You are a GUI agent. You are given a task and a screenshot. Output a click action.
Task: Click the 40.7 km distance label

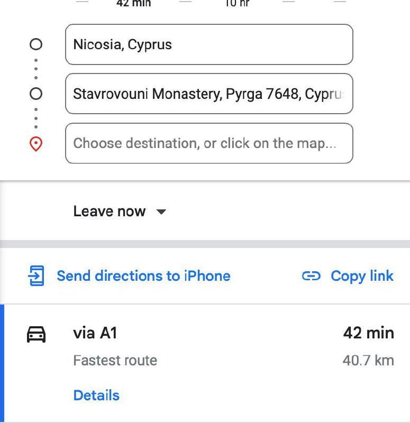[x=368, y=361]
